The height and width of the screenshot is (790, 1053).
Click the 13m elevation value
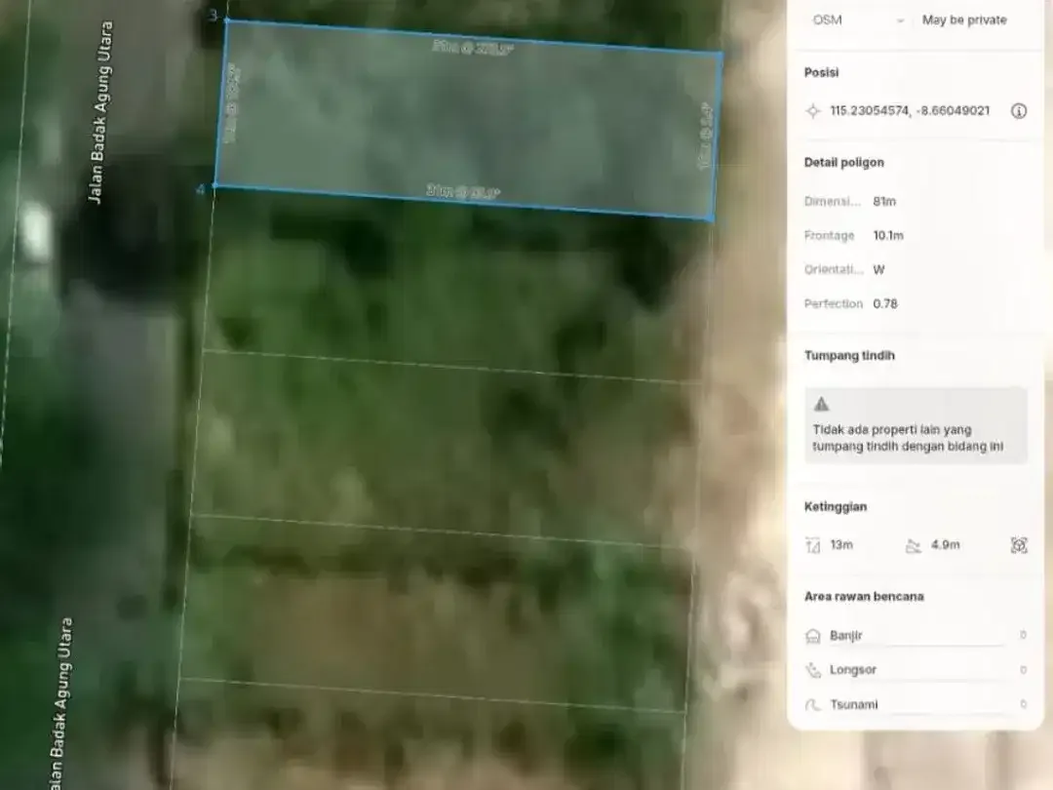(841, 545)
